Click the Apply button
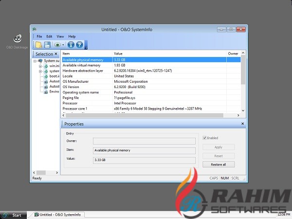 (x=219, y=147)
